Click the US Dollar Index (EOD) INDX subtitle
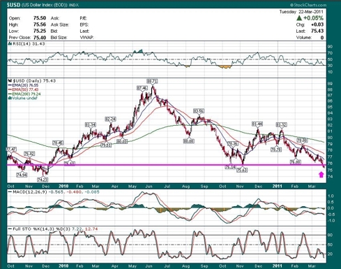Screen dimensions: 341x269 (50, 5)
